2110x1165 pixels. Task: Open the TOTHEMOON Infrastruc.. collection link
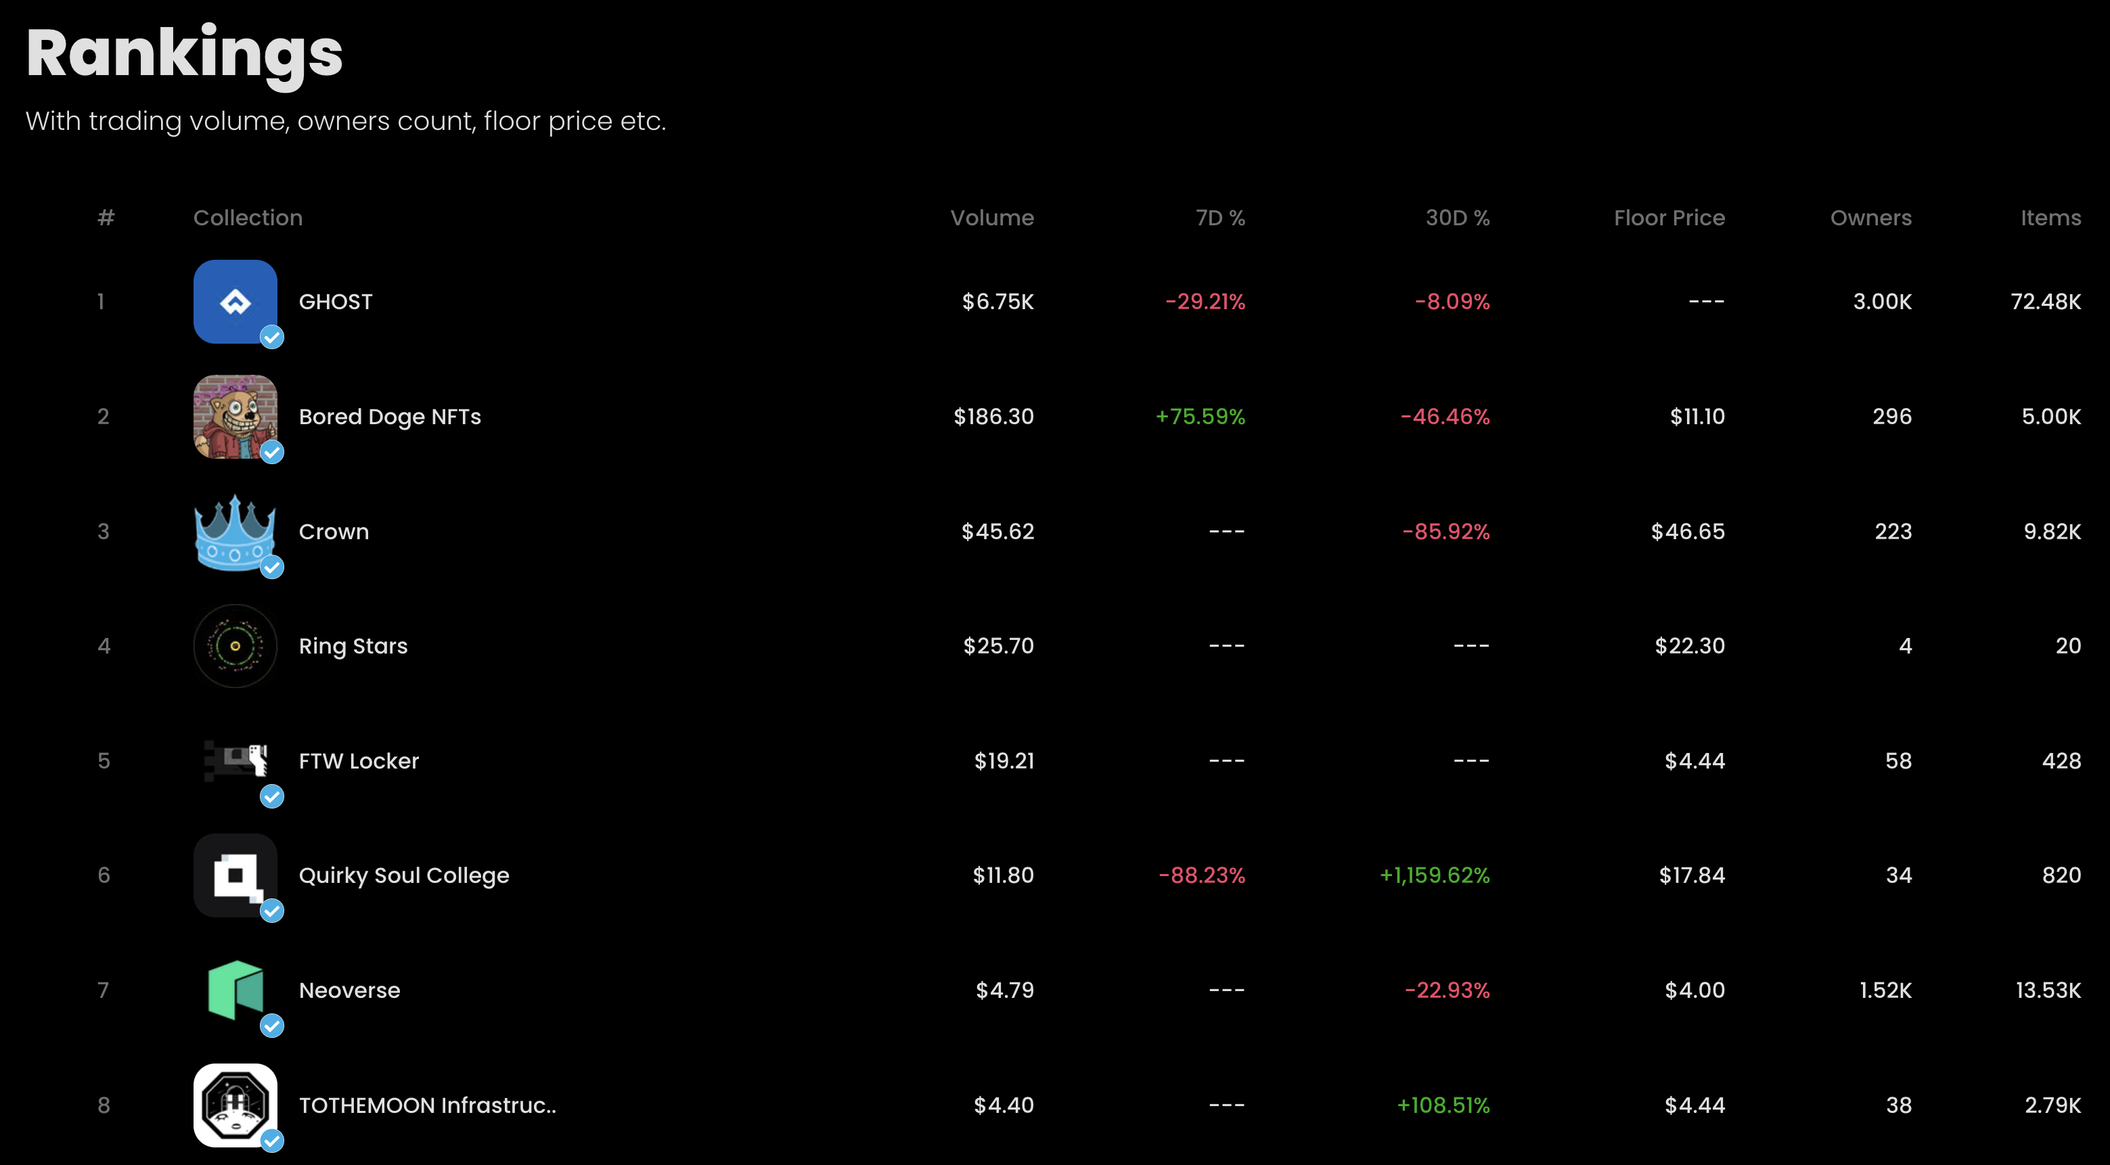tap(427, 1105)
